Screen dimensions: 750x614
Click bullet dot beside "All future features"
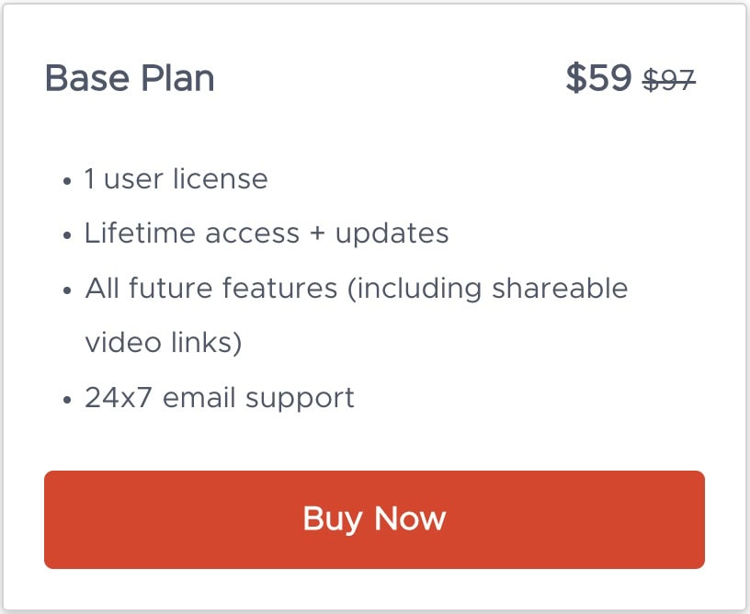tap(67, 291)
